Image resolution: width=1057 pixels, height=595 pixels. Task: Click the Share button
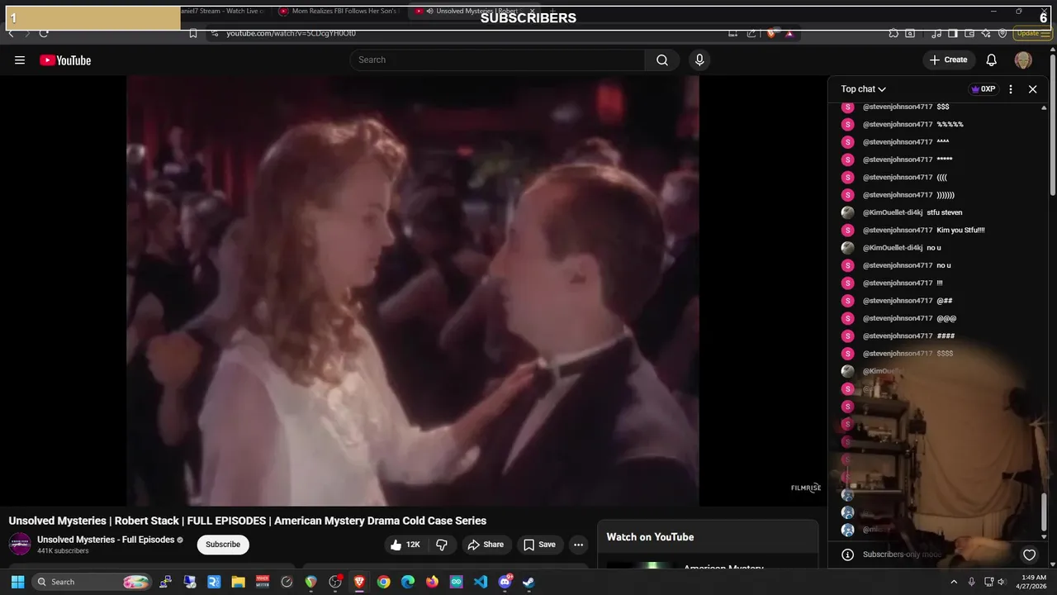tap(485, 545)
